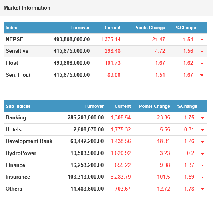Select the Development Bank sub-index name
Image resolution: width=213 pixels, height=207 pixels.
29,141
